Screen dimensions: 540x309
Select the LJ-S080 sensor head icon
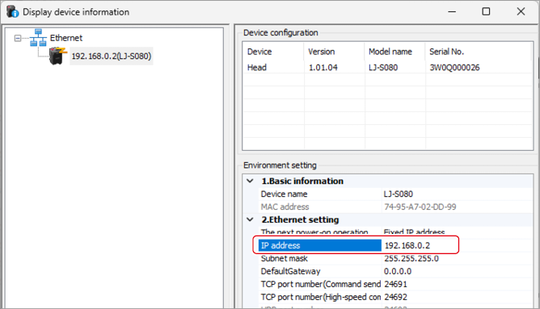click(57, 56)
